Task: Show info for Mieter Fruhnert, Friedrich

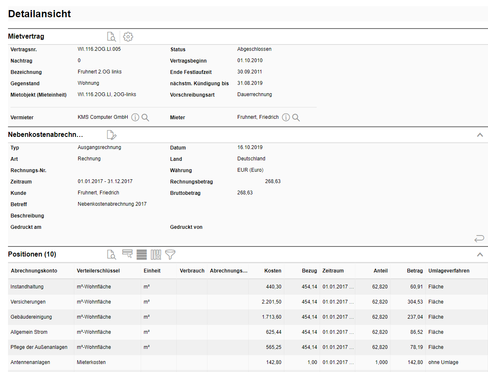Action: pos(286,118)
